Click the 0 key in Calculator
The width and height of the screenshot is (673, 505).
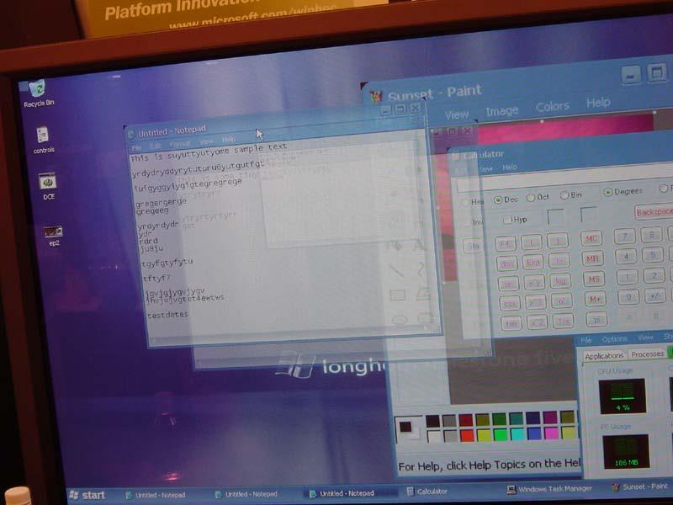tap(628, 297)
